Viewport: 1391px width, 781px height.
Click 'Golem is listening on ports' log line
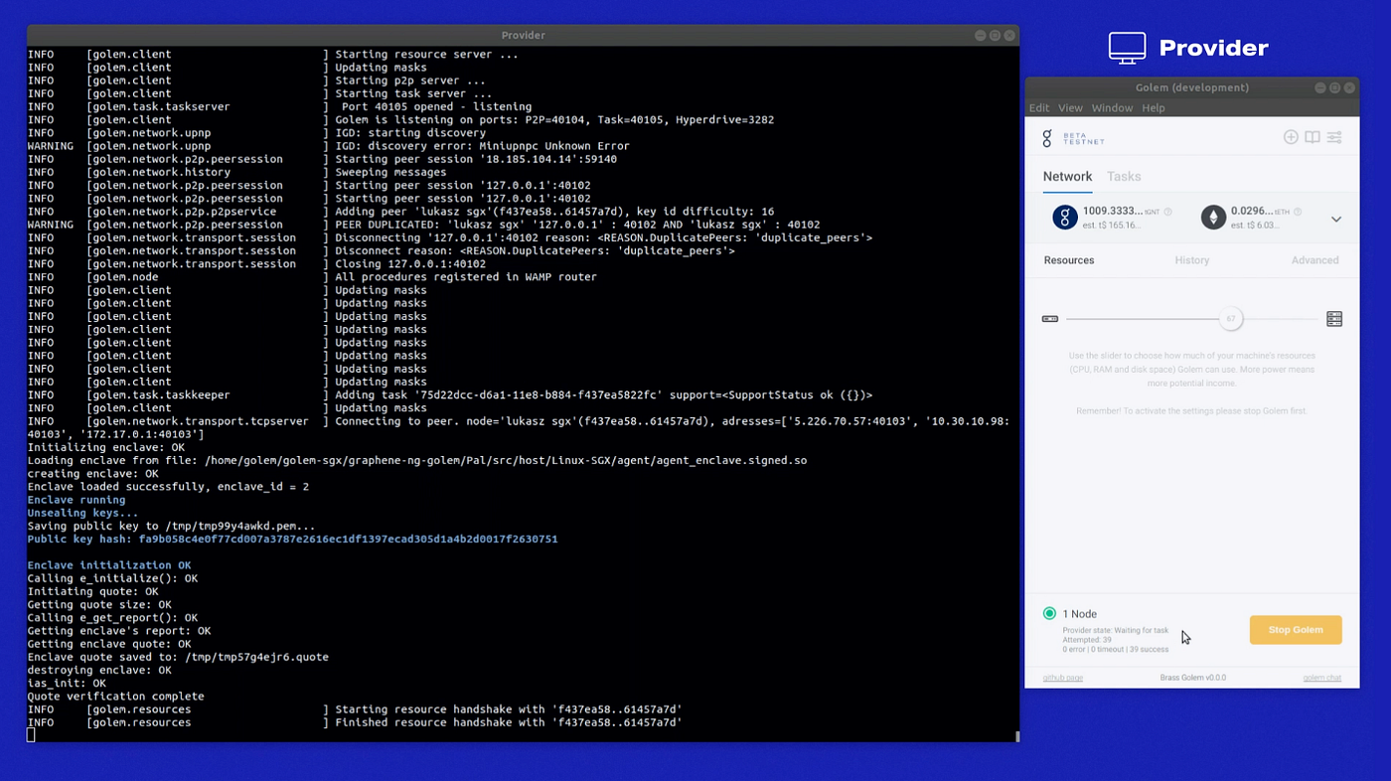tap(400, 120)
